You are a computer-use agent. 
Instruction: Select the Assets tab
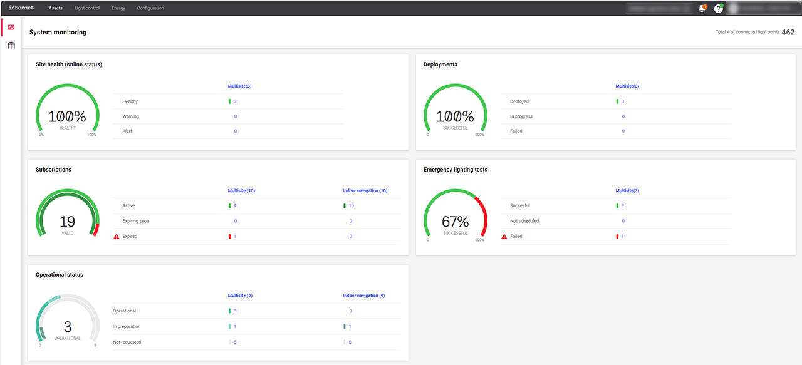point(55,8)
